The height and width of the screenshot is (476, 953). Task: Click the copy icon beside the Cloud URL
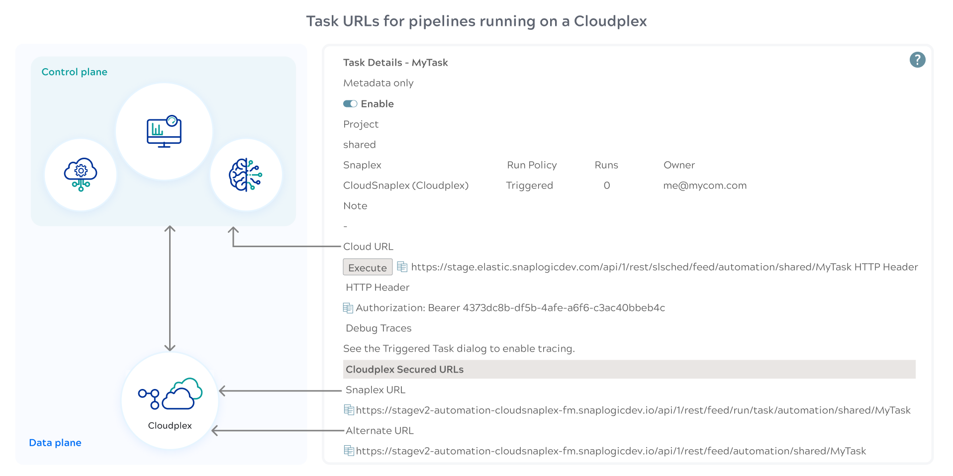tap(403, 267)
